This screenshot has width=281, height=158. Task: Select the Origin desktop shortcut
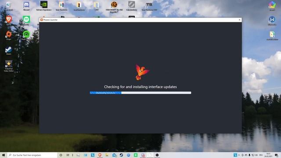click(9, 35)
